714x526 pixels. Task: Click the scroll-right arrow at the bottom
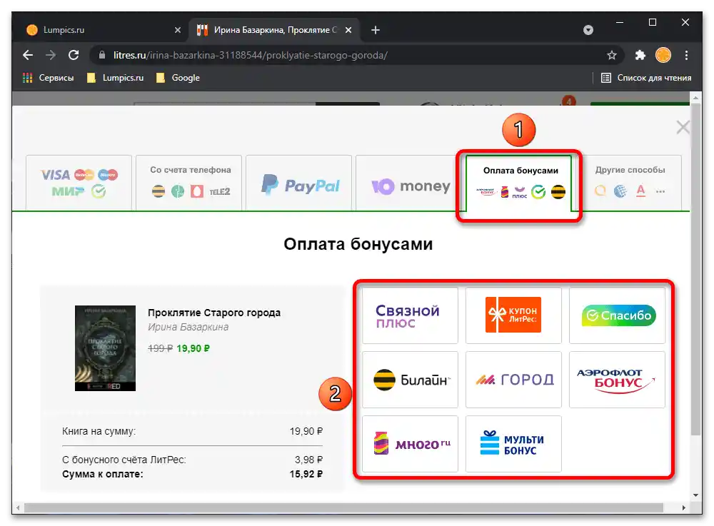(x=683, y=507)
